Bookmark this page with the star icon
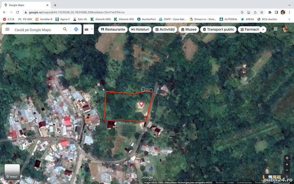The width and height of the screenshot is (294, 184). pyautogui.click(x=262, y=12)
